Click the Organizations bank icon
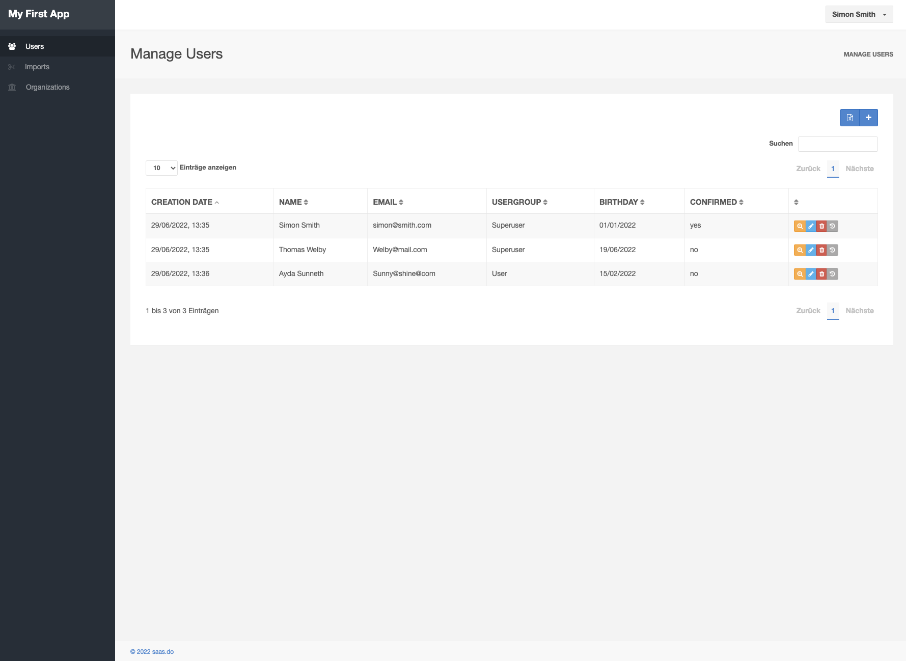The width and height of the screenshot is (906, 661). pyautogui.click(x=12, y=87)
